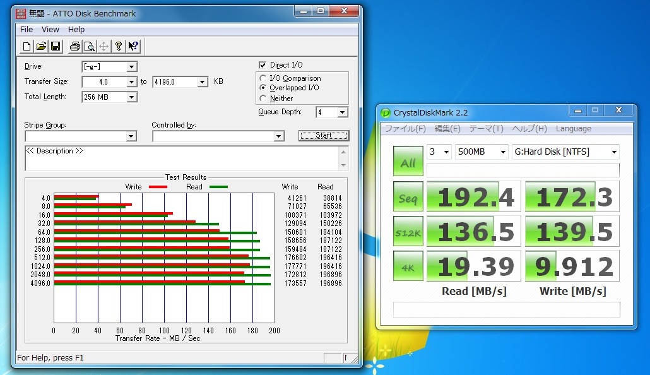Viewport: 650px width, 375px height.
Task: Maximize the ATTO Disk Benchmark window
Action: pyautogui.click(x=321, y=11)
